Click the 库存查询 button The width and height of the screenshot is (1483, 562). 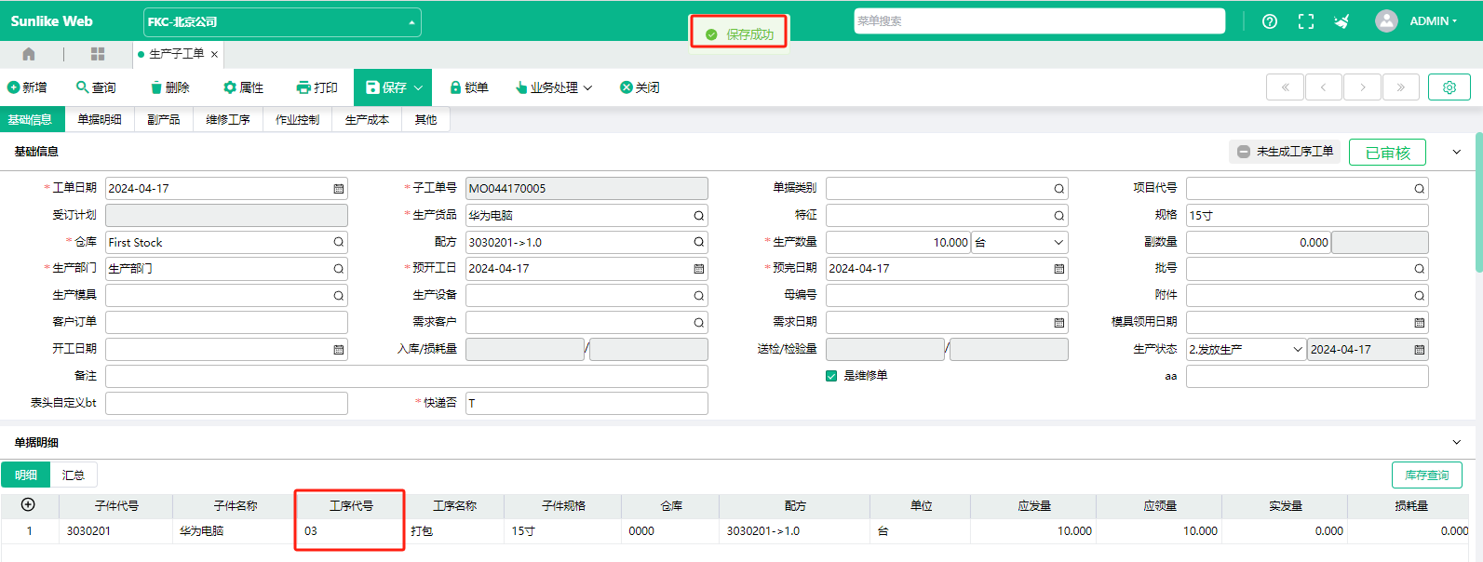pyautogui.click(x=1427, y=475)
